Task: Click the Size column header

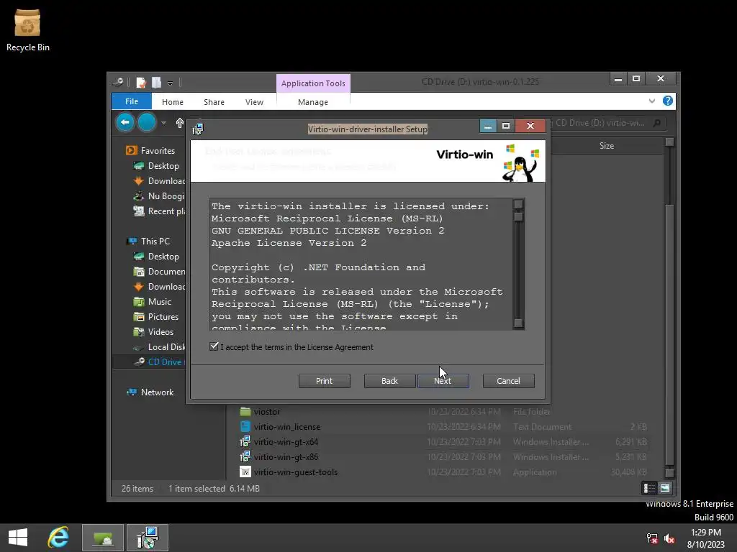Action: [x=607, y=145]
